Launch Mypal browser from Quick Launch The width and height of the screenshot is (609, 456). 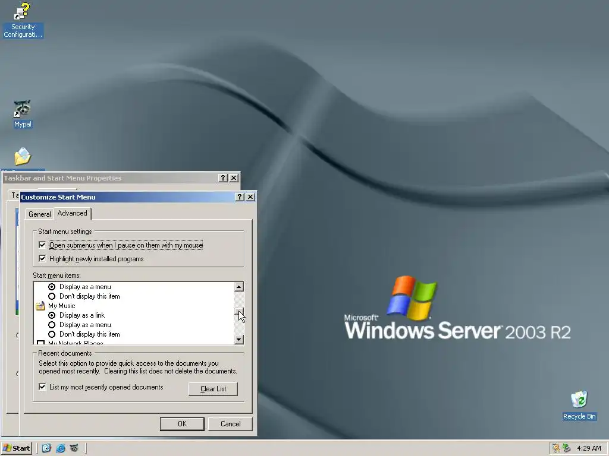click(74, 448)
